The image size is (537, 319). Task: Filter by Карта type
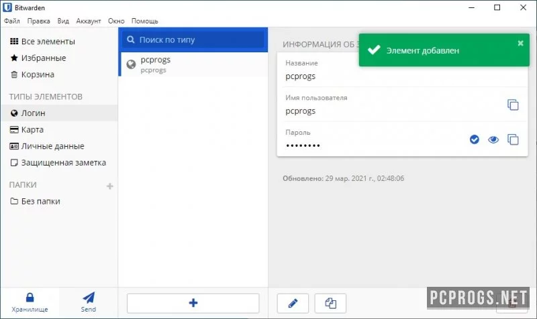click(x=60, y=129)
